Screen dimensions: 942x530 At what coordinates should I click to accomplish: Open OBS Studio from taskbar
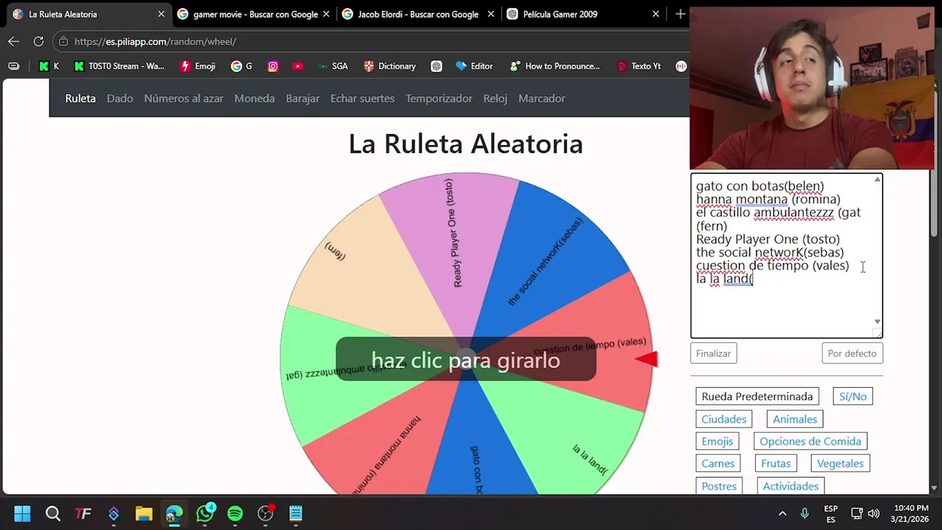tap(265, 513)
